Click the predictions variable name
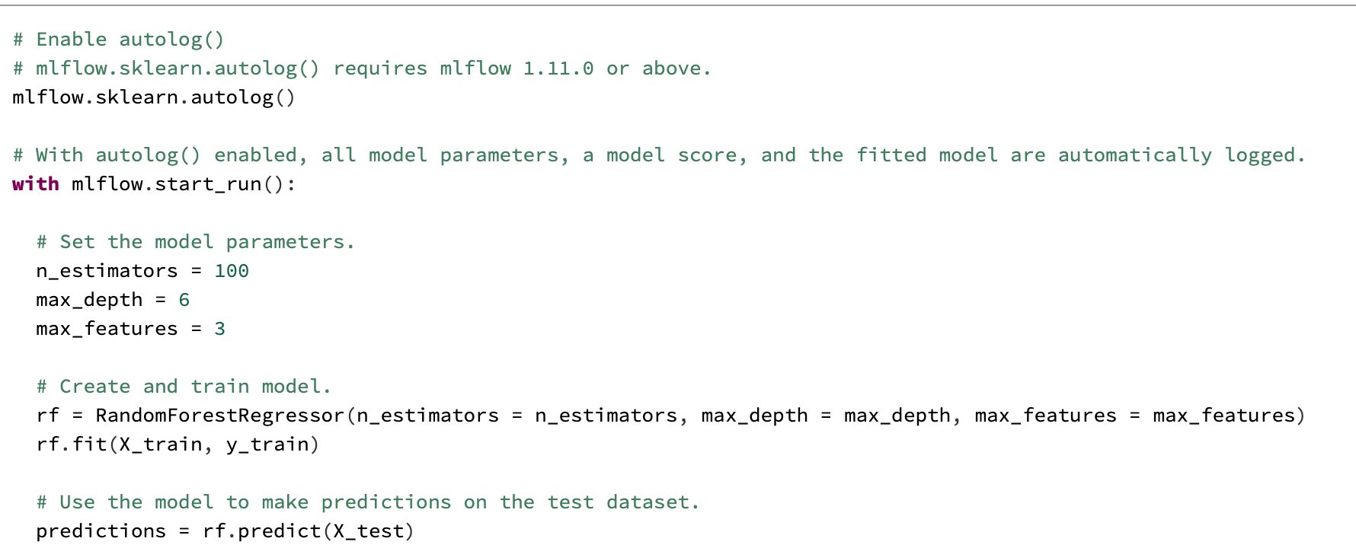 click(x=101, y=531)
